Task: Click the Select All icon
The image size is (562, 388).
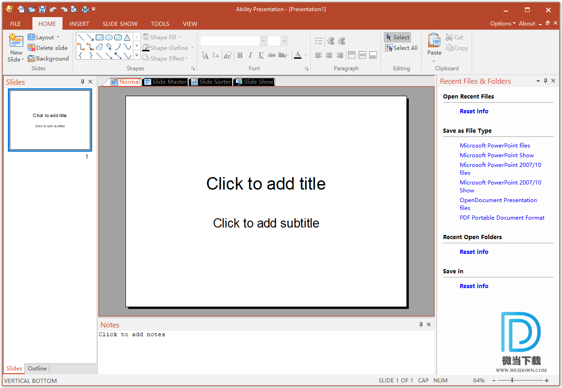Action: pyautogui.click(x=389, y=48)
